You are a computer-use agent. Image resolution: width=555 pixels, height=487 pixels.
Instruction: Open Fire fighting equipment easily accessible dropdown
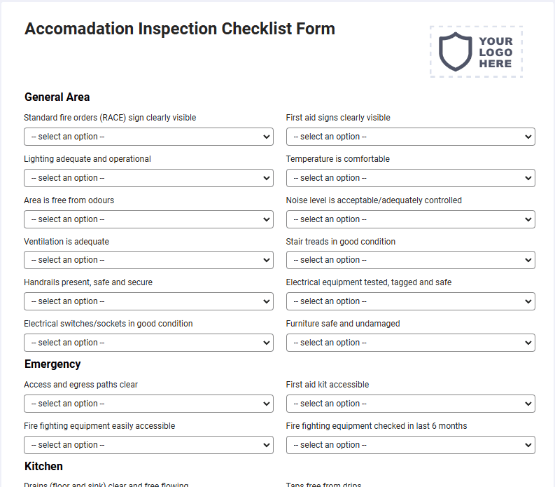(148, 445)
